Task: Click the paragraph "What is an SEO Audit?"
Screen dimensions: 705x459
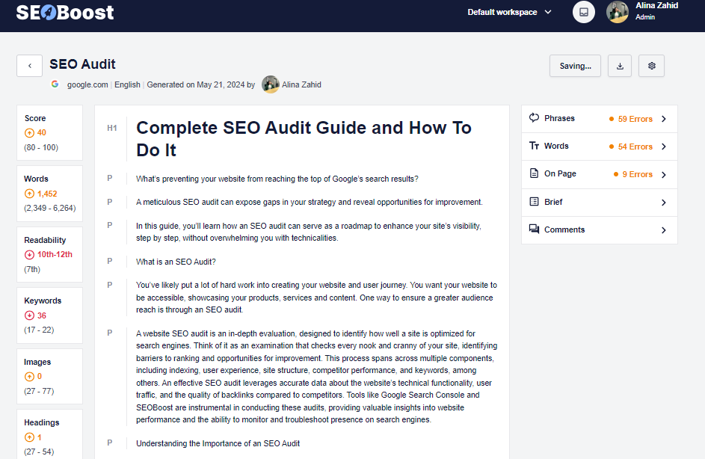Action: click(x=176, y=262)
